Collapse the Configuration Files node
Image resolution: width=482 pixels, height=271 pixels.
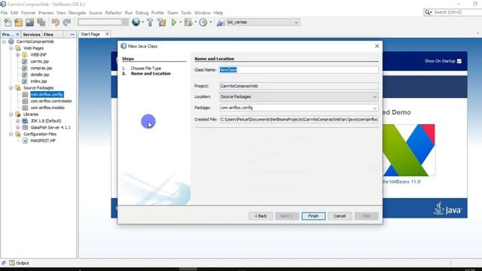pyautogui.click(x=11, y=134)
